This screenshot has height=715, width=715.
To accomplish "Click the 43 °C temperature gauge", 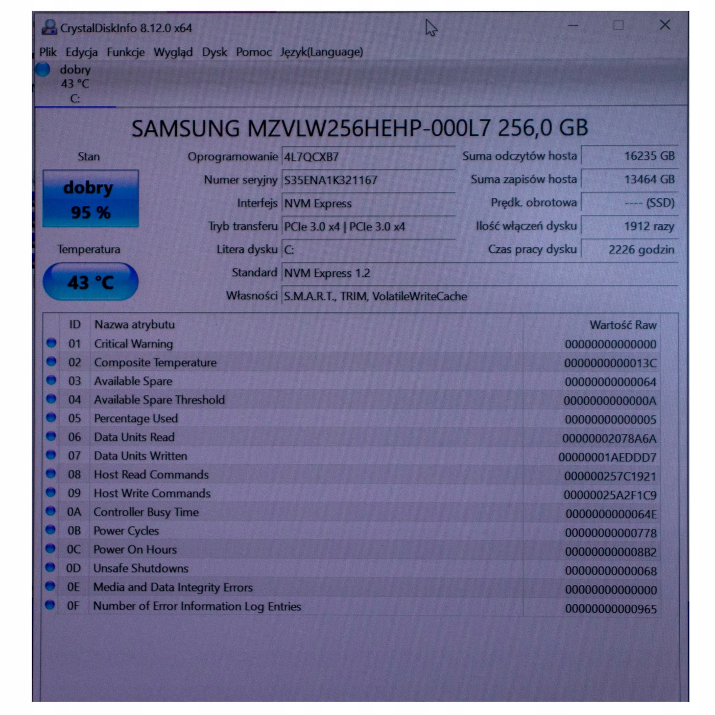I will 90,280.
